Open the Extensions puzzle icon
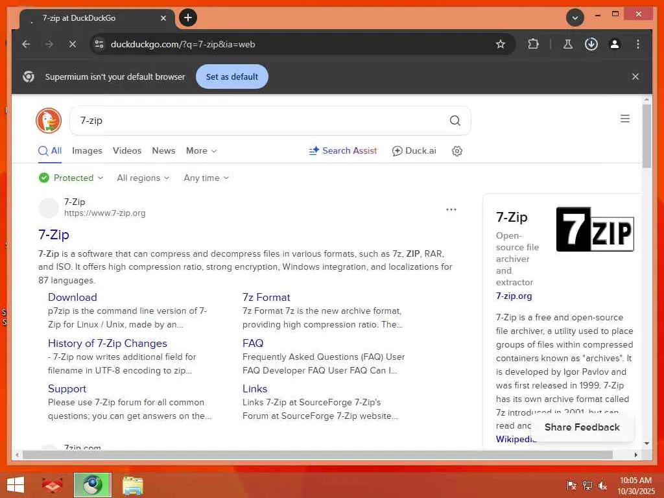 click(533, 44)
